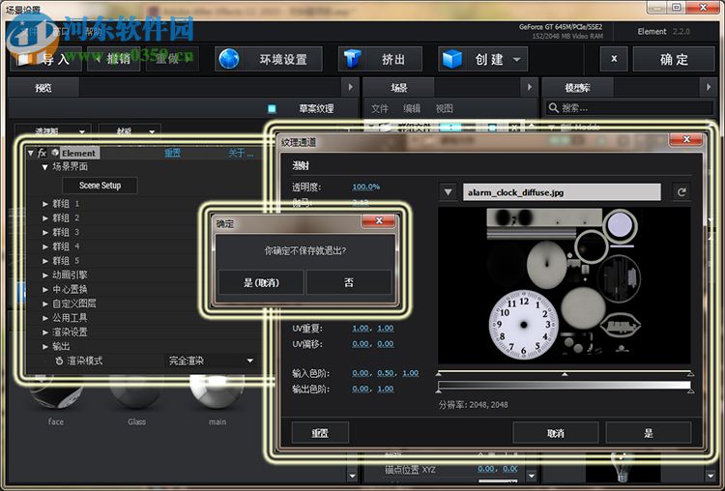Click the preview panel scroll down arrow
The height and width of the screenshot is (491, 725).
click(352, 476)
